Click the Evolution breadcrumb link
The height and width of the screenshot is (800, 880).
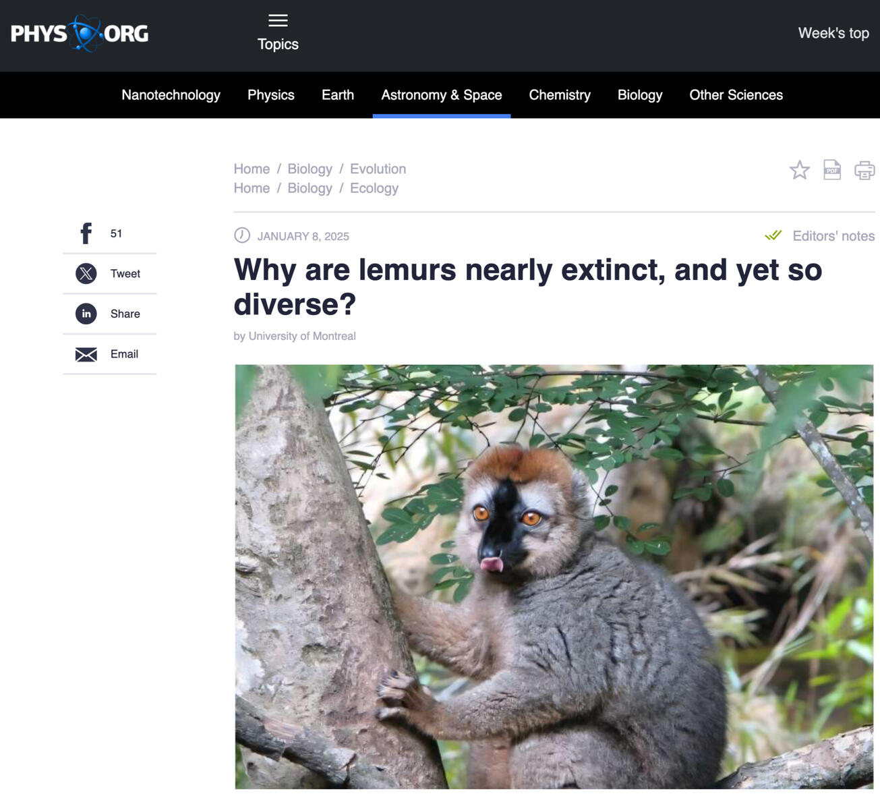[378, 169]
